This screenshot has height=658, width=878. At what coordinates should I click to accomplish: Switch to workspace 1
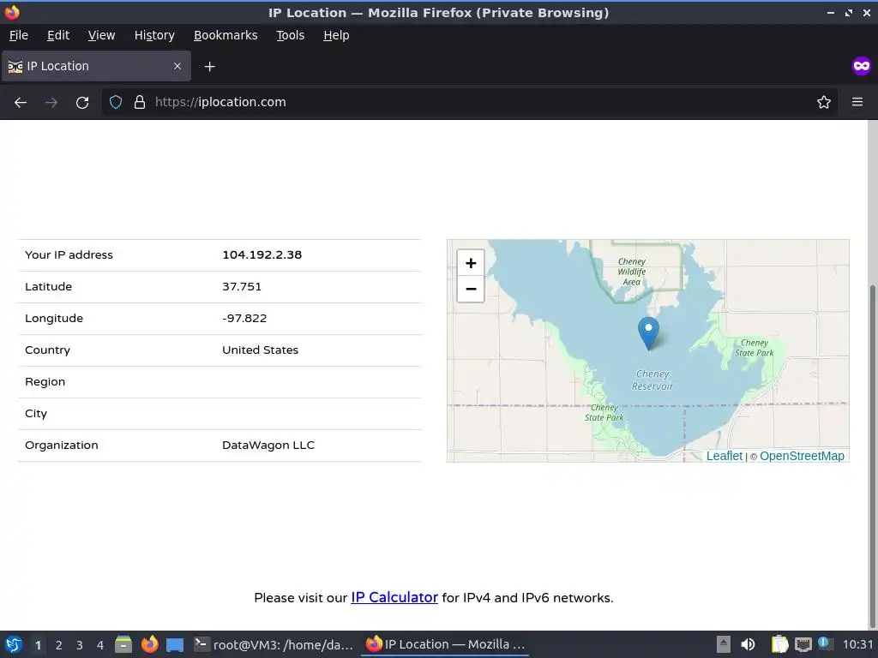click(38, 645)
